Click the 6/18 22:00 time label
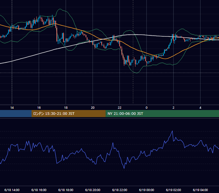 [120, 190]
